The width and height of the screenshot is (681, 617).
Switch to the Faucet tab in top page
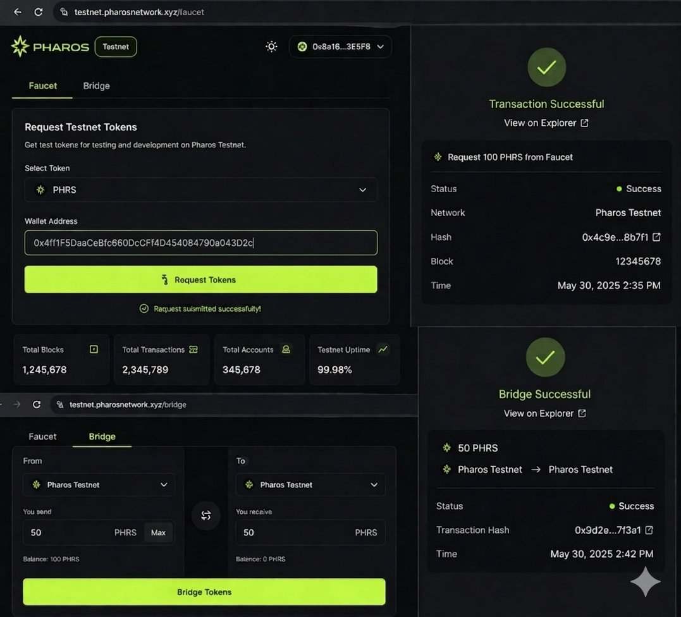click(42, 85)
